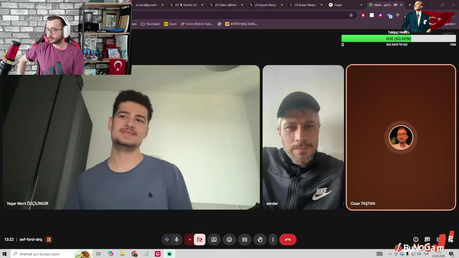Open File Explorer from the taskbar

click(x=123, y=254)
